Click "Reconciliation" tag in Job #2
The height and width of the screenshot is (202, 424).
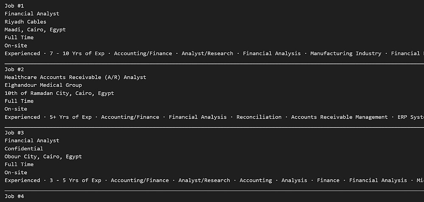(259, 117)
